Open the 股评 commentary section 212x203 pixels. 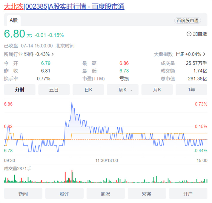click(x=64, y=194)
